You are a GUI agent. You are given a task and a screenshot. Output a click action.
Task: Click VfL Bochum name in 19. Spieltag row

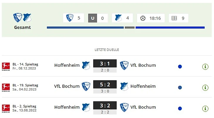coord(67,86)
